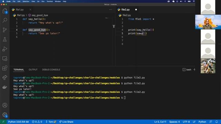
Task: Open the errors and warnings count
Action: coord(37,122)
